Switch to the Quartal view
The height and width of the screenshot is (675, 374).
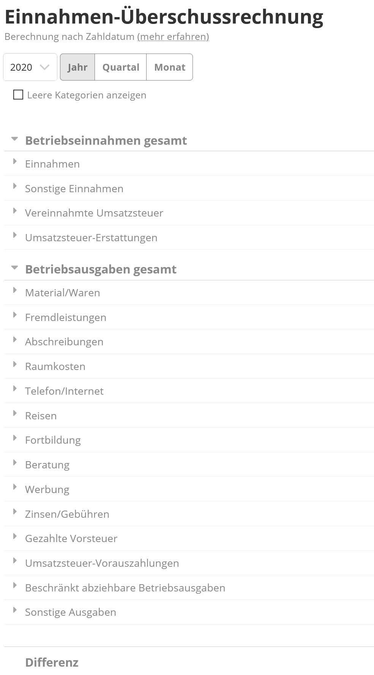click(x=121, y=67)
